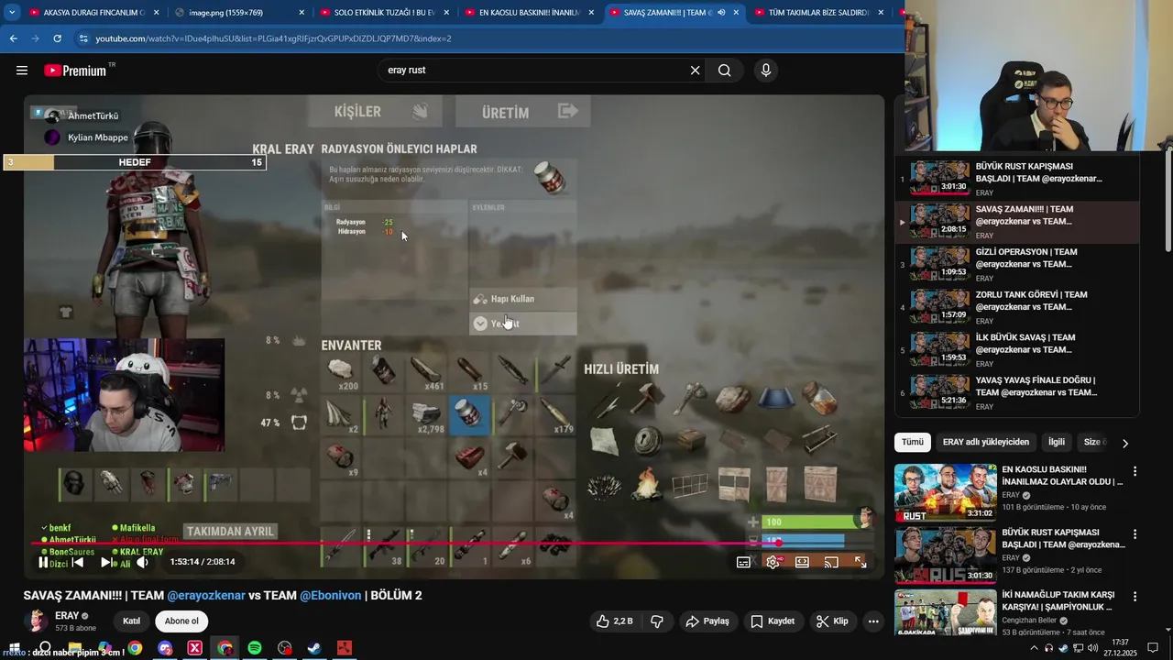The image size is (1173, 660).
Task: Cast video to a device
Action: click(831, 562)
